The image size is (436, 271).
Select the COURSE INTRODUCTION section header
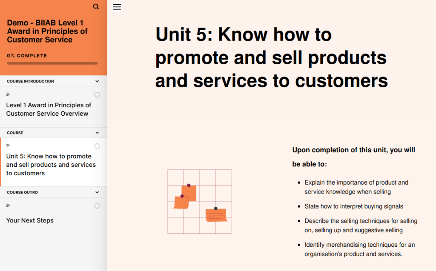point(53,81)
